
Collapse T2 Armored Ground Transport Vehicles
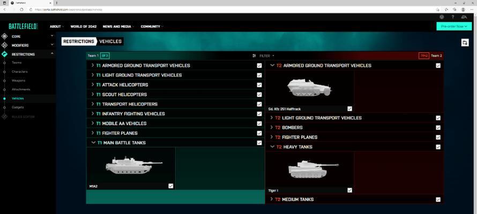tap(272, 65)
